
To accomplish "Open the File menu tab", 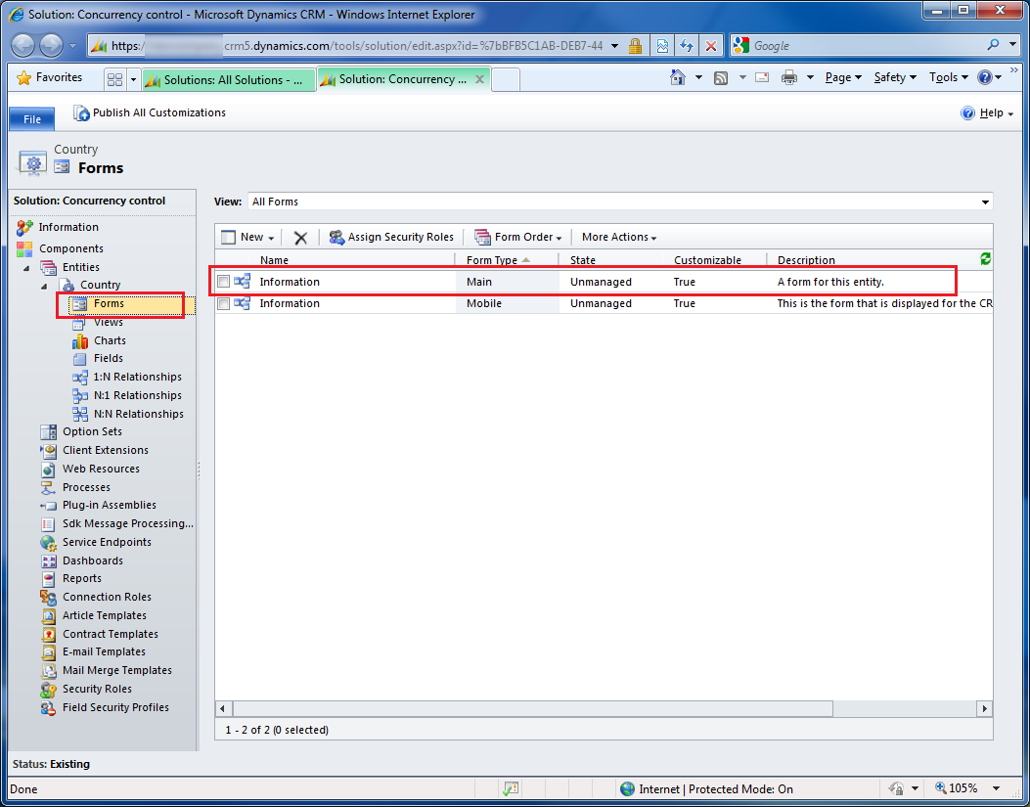I will point(32,119).
